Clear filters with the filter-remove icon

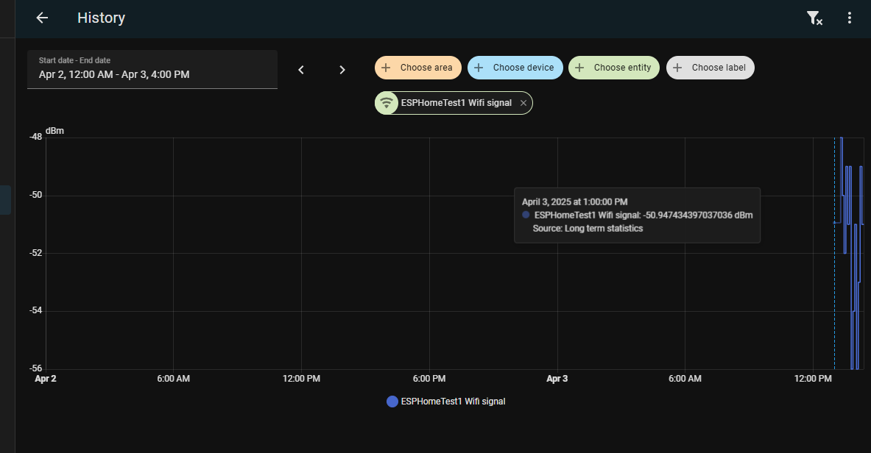(814, 18)
